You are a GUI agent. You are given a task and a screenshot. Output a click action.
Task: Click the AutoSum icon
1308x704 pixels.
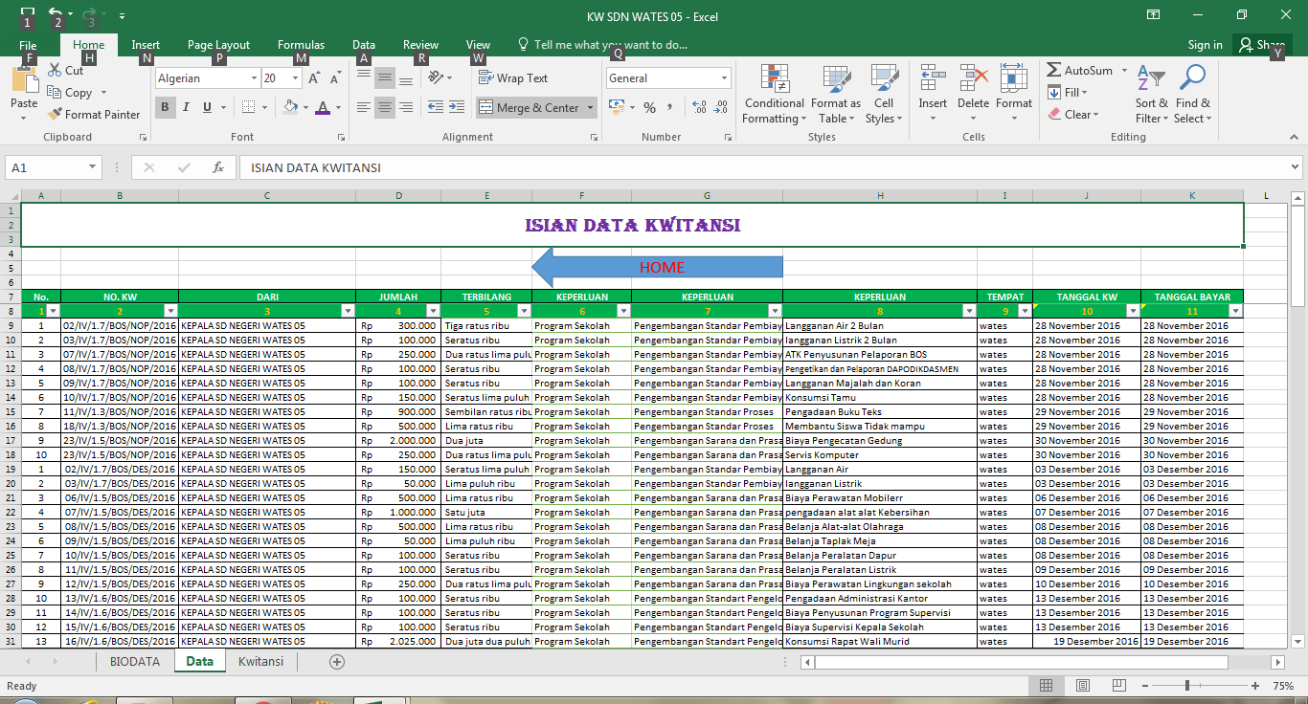tap(1053, 70)
